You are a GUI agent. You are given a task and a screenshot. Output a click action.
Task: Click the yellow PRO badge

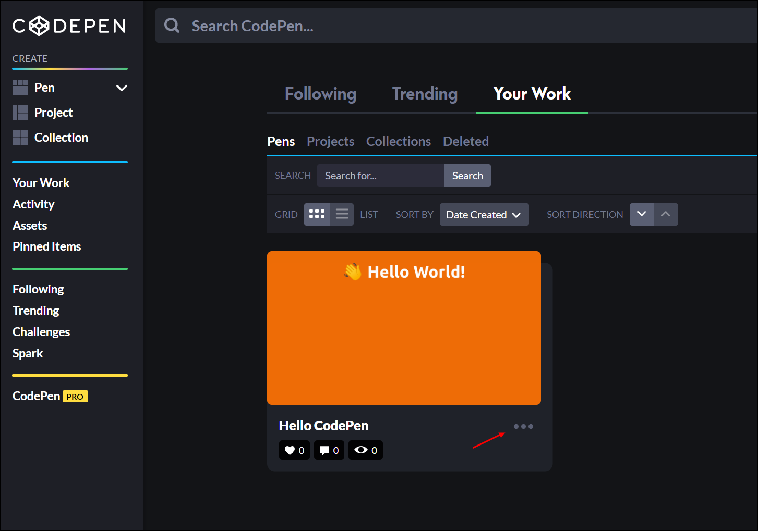pyautogui.click(x=75, y=397)
